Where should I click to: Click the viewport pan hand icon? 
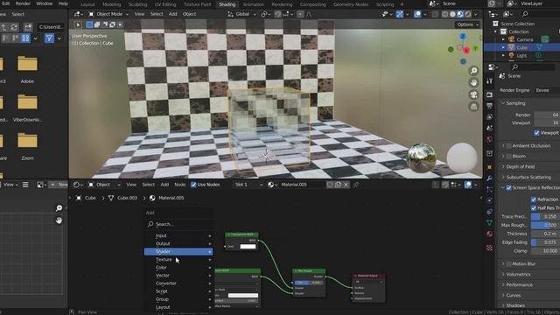pyautogui.click(x=473, y=82)
